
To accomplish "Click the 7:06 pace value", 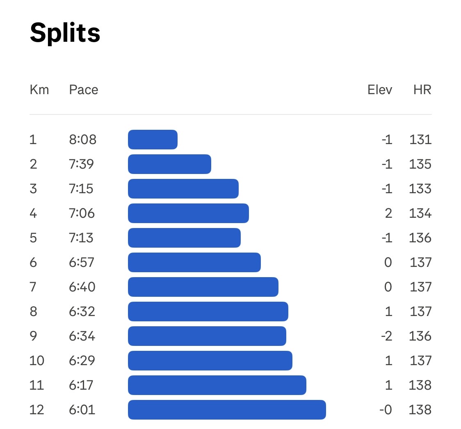I will pyautogui.click(x=82, y=213).
